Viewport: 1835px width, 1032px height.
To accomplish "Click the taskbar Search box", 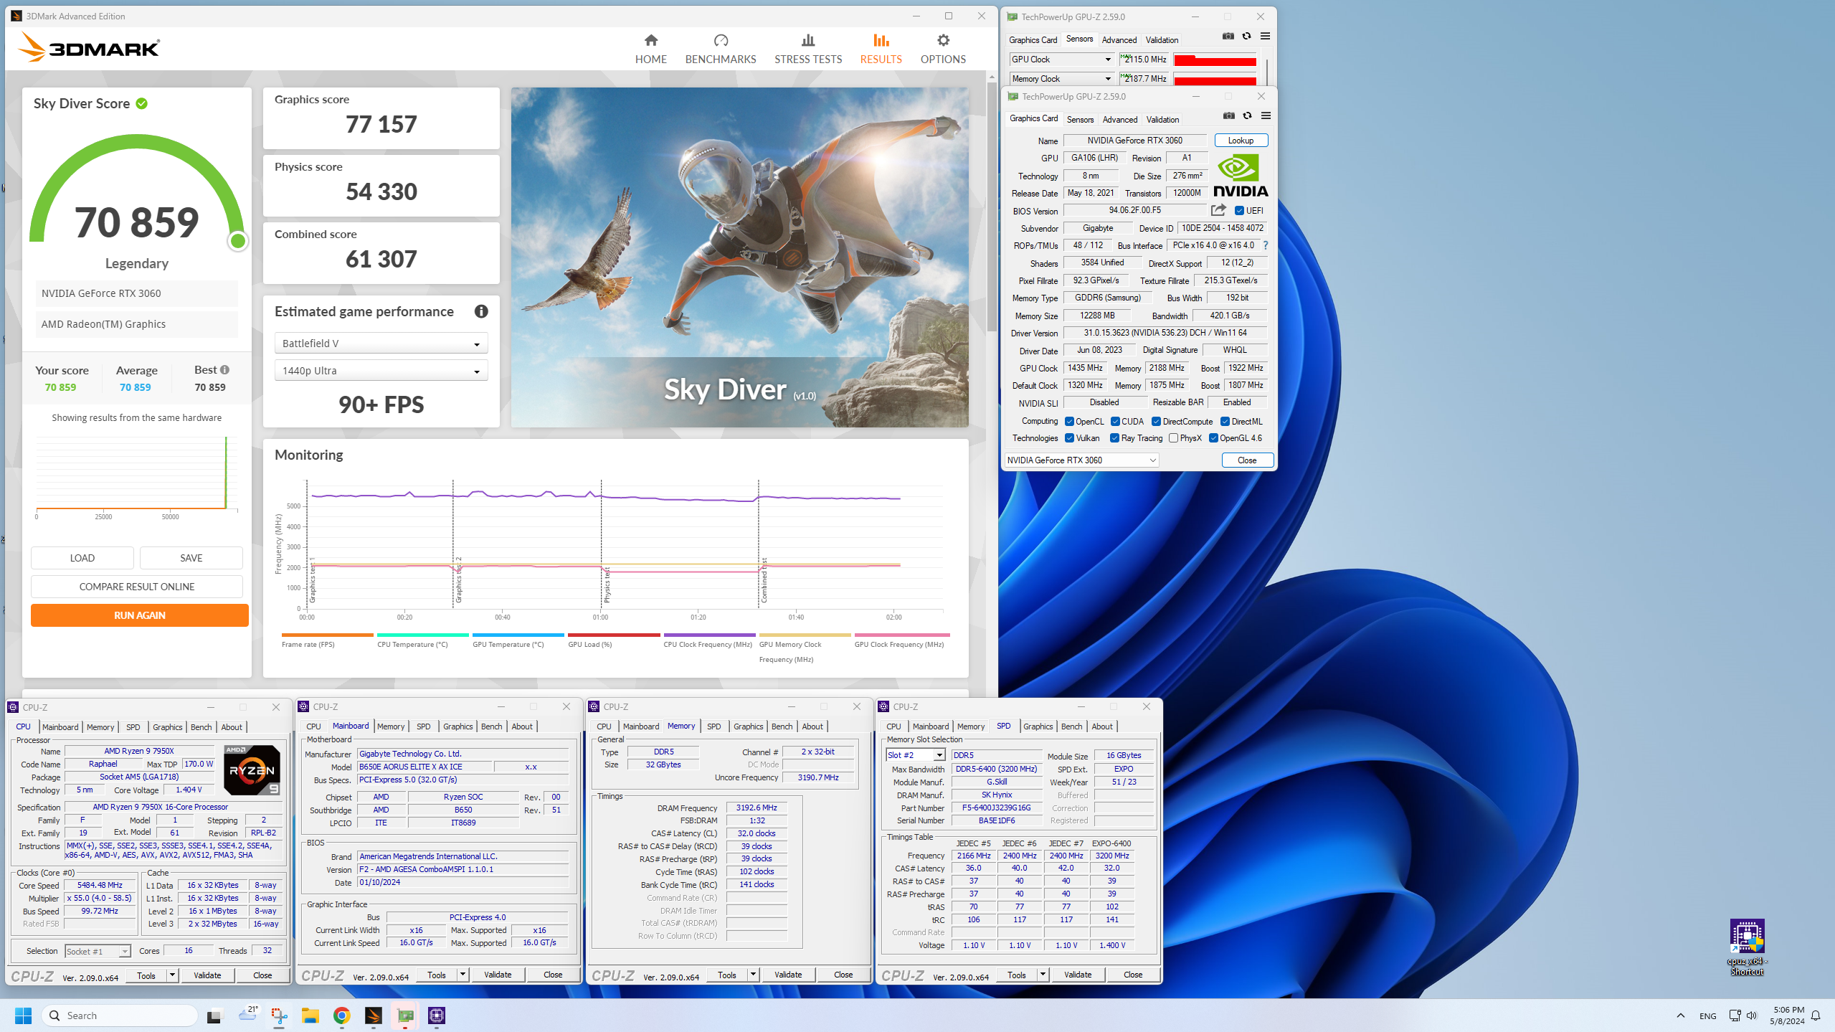I will [120, 1016].
